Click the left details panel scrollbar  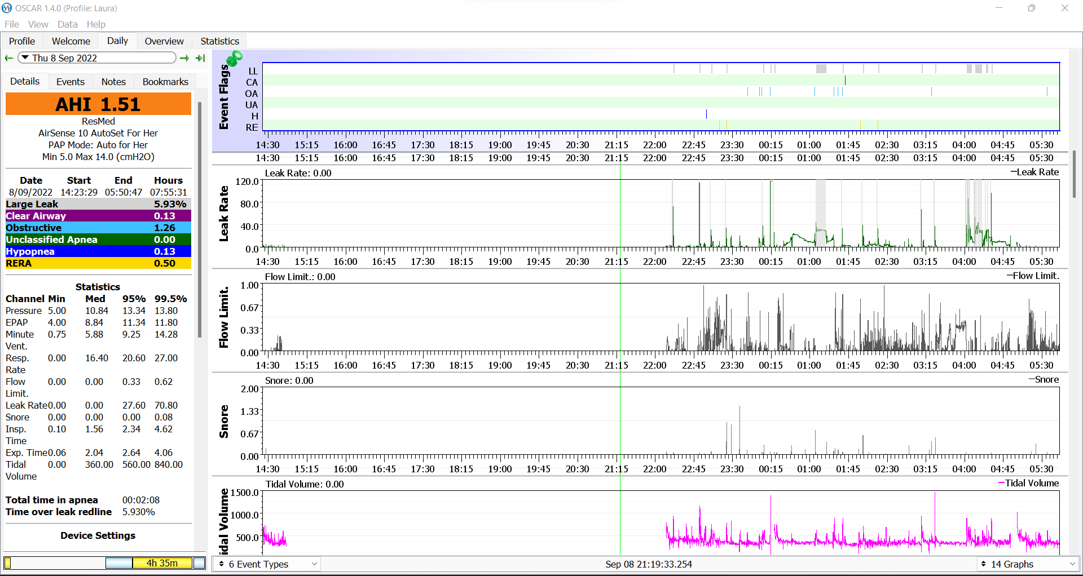click(200, 220)
